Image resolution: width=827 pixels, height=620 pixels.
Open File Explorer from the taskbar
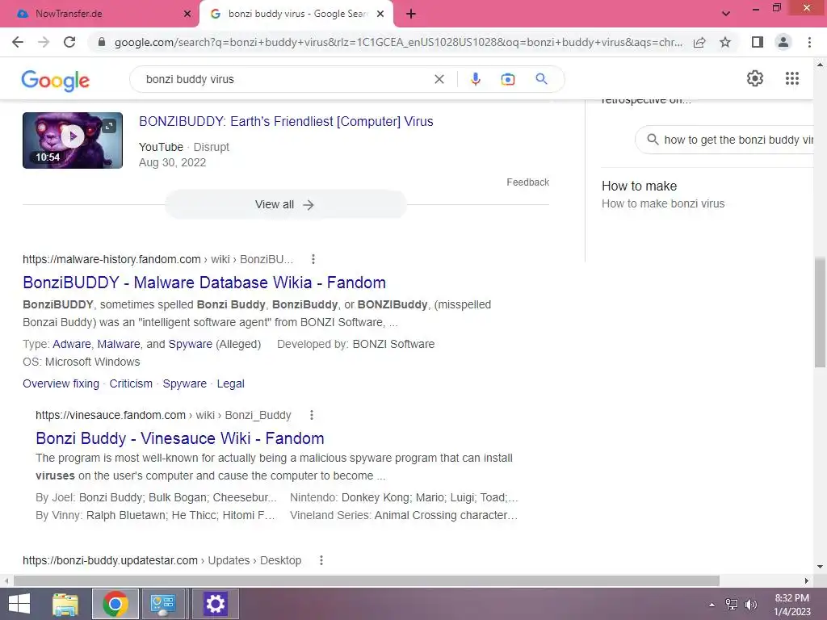[65, 604]
